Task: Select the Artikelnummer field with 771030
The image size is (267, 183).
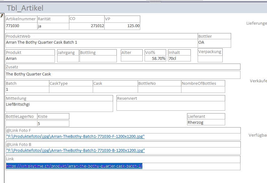Action: coord(21,26)
